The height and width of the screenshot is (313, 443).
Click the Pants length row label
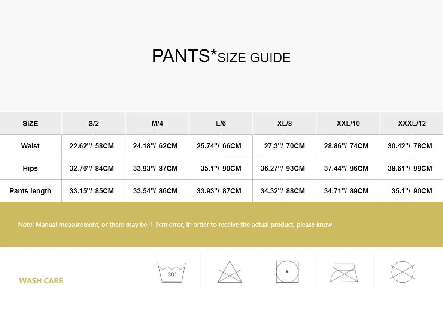pyautogui.click(x=30, y=191)
